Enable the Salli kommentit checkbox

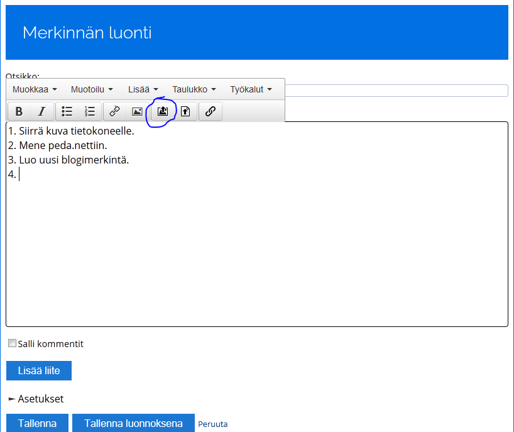click(12, 343)
